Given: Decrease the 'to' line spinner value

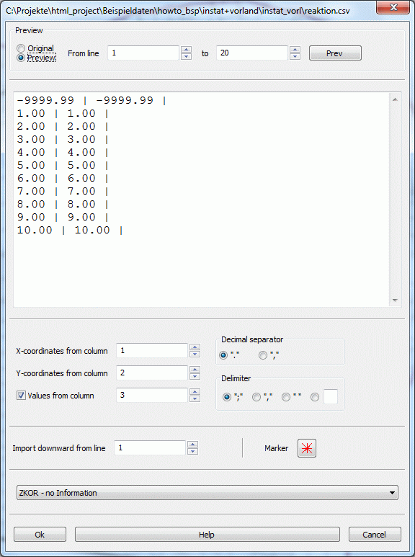Looking at the screenshot, I should coord(295,56).
